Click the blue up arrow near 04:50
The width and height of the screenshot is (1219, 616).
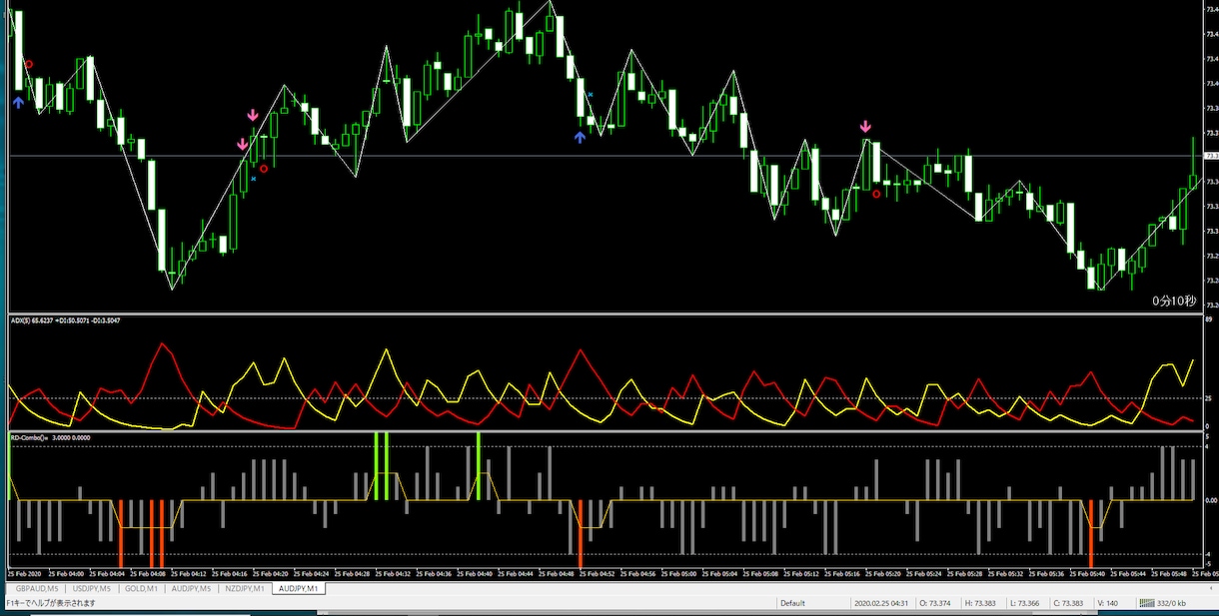[580, 137]
